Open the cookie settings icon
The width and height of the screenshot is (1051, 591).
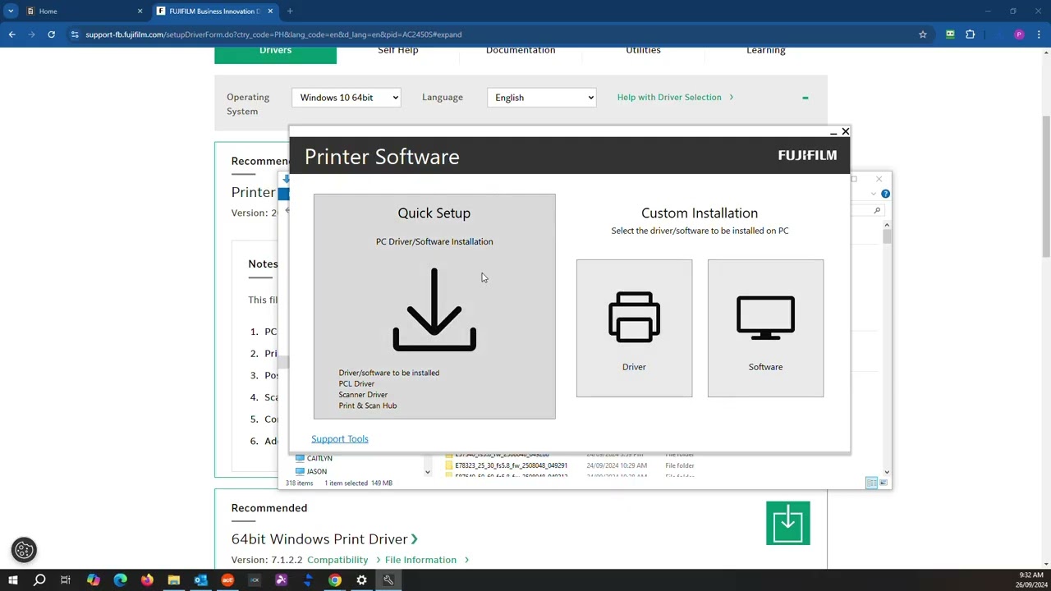(24, 550)
